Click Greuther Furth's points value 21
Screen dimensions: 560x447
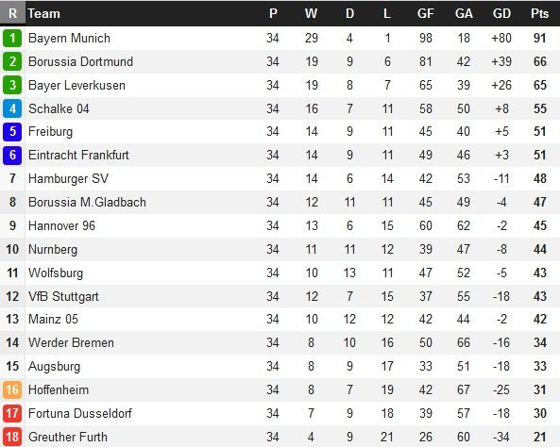(539, 437)
